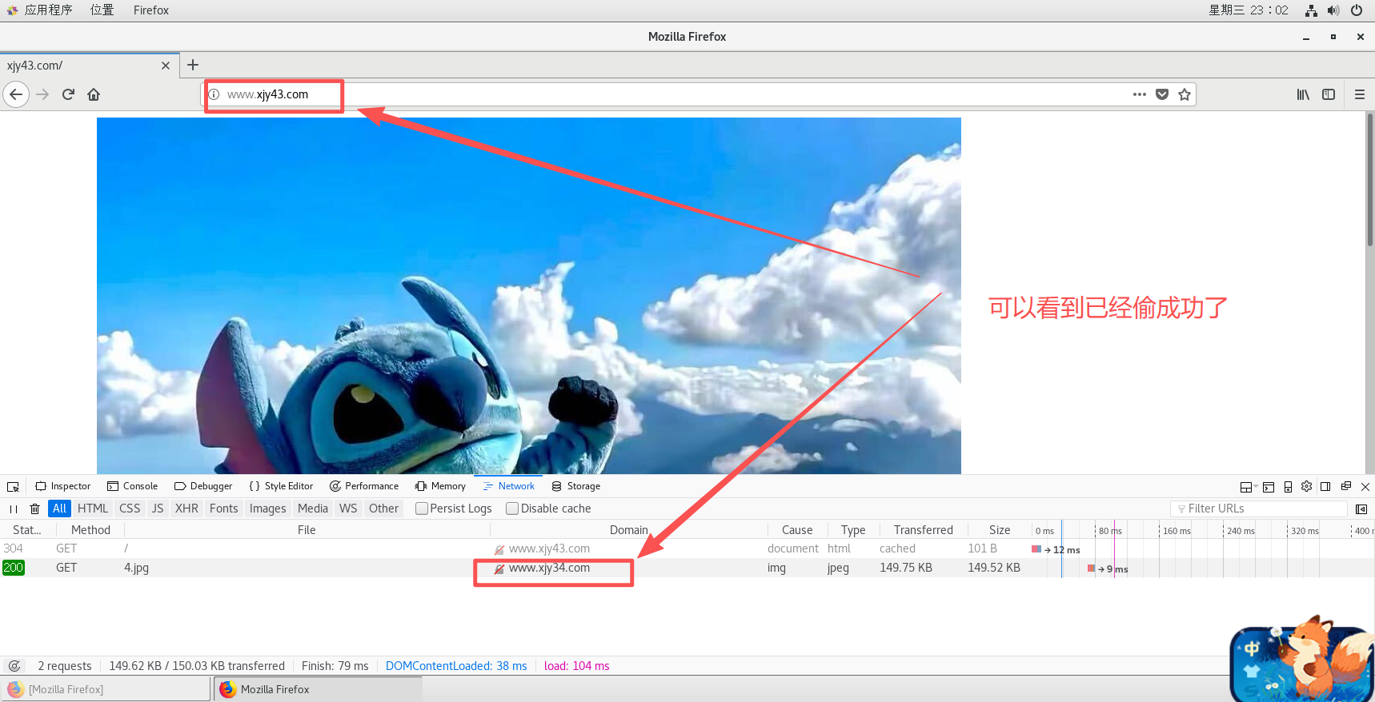This screenshot has height=702, width=1375.
Task: Select the All filter button
Action: [x=59, y=509]
